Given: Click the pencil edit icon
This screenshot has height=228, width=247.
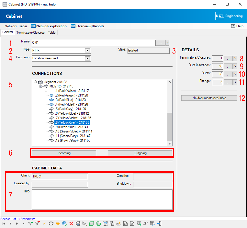Looking at the screenshot, I should click(x=44, y=223).
